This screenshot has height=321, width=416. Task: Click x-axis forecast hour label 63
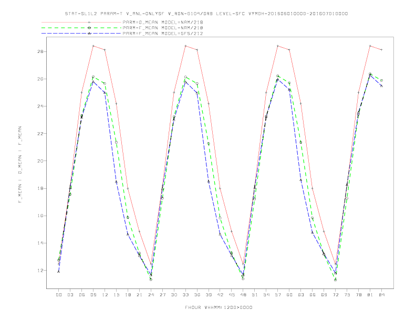(301, 295)
